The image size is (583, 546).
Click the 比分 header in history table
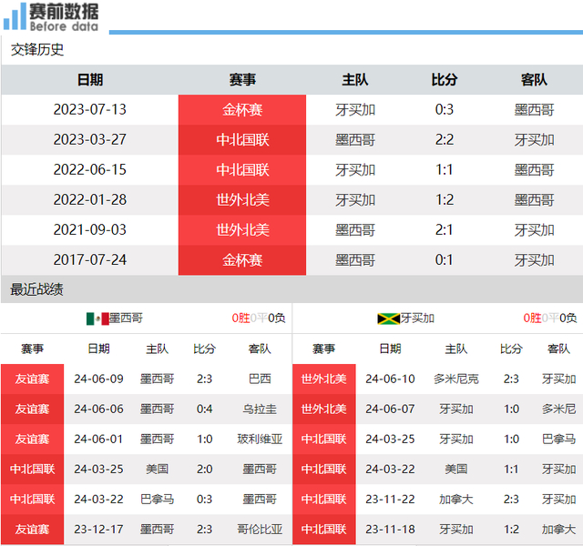coord(445,79)
